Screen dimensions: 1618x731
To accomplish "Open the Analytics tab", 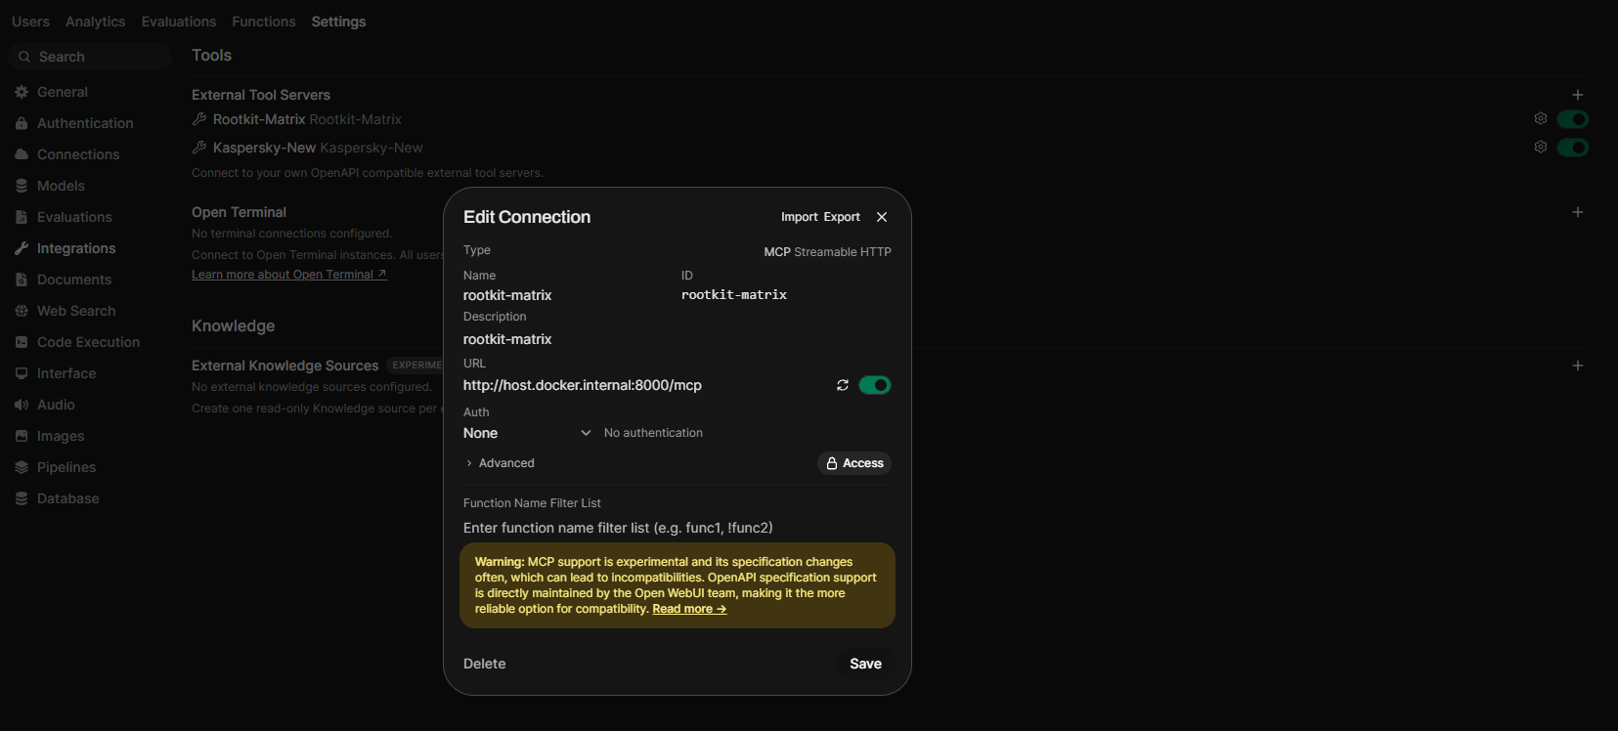I will pyautogui.click(x=95, y=21).
